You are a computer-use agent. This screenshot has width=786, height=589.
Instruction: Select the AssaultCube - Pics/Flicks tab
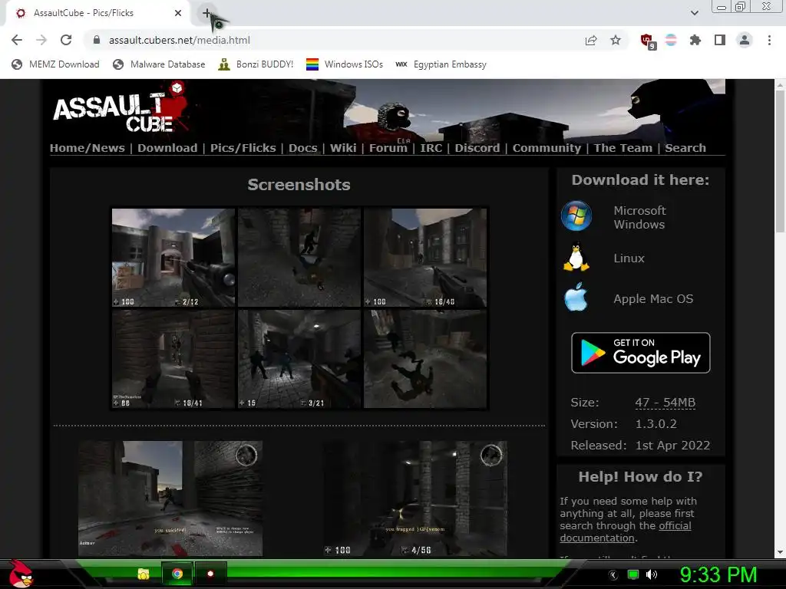[x=97, y=13]
